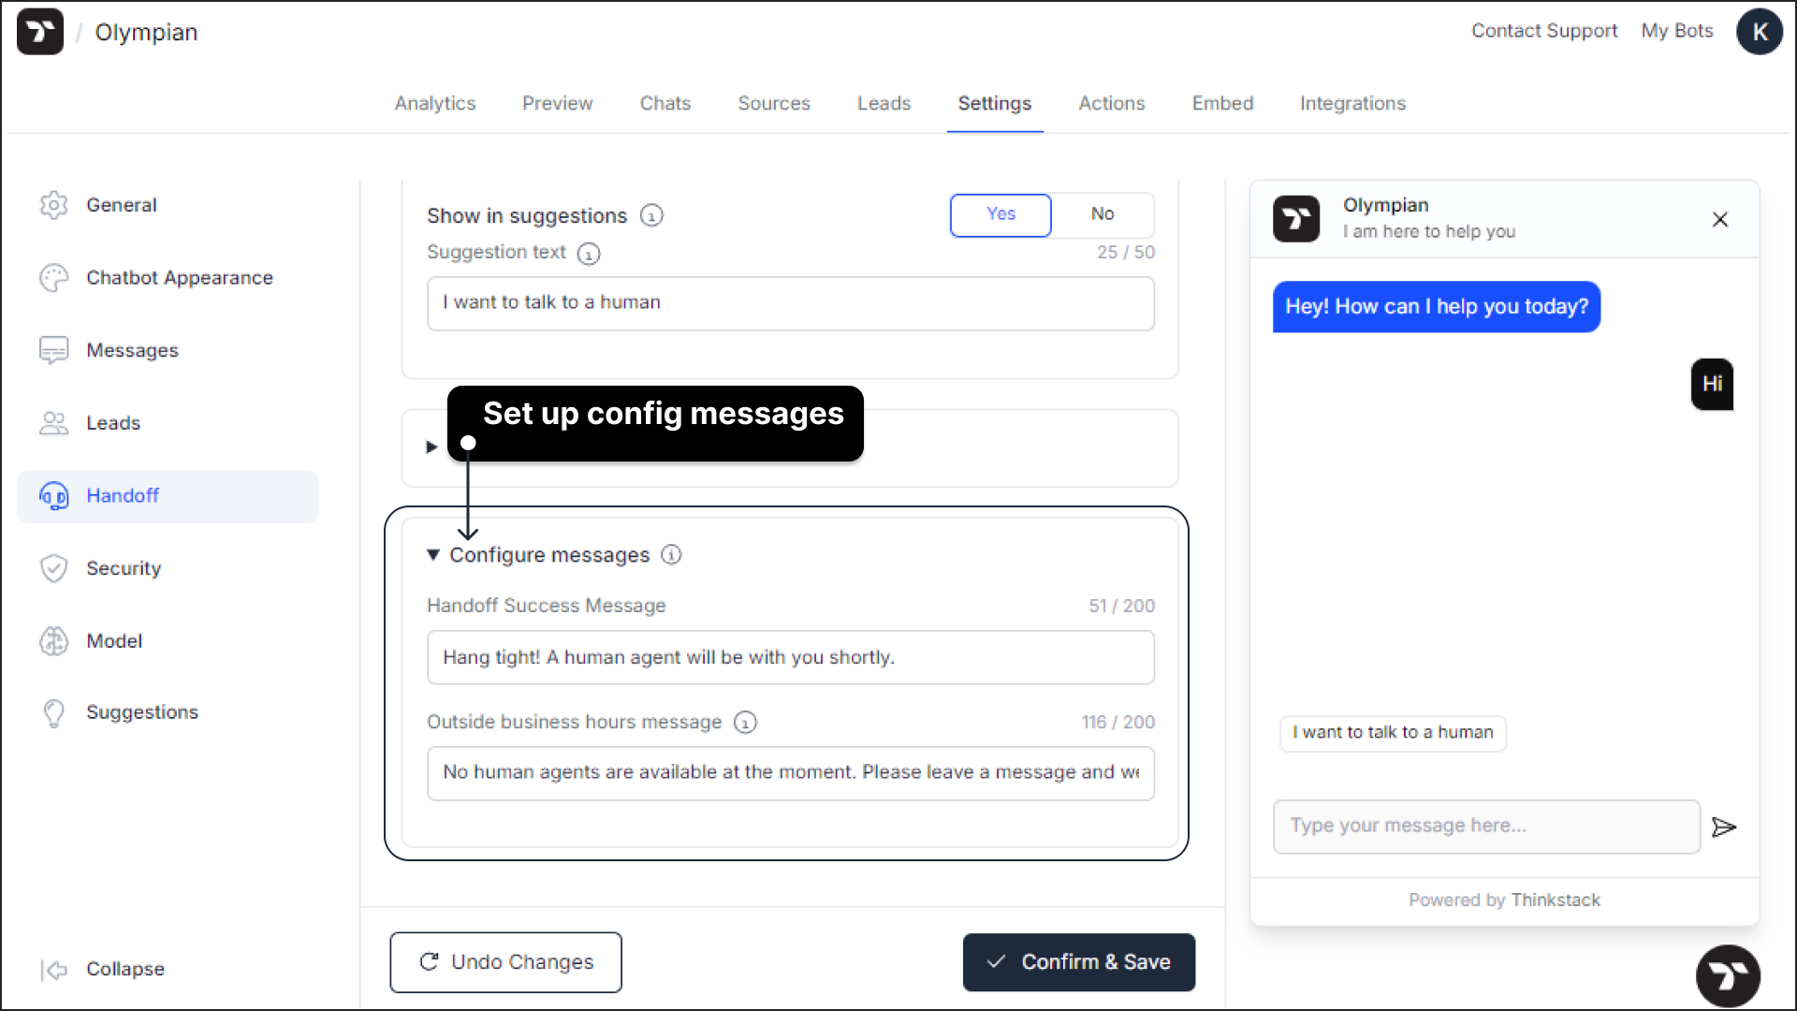Click the Outside business hours message field
This screenshot has height=1011, width=1797.
coord(791,773)
